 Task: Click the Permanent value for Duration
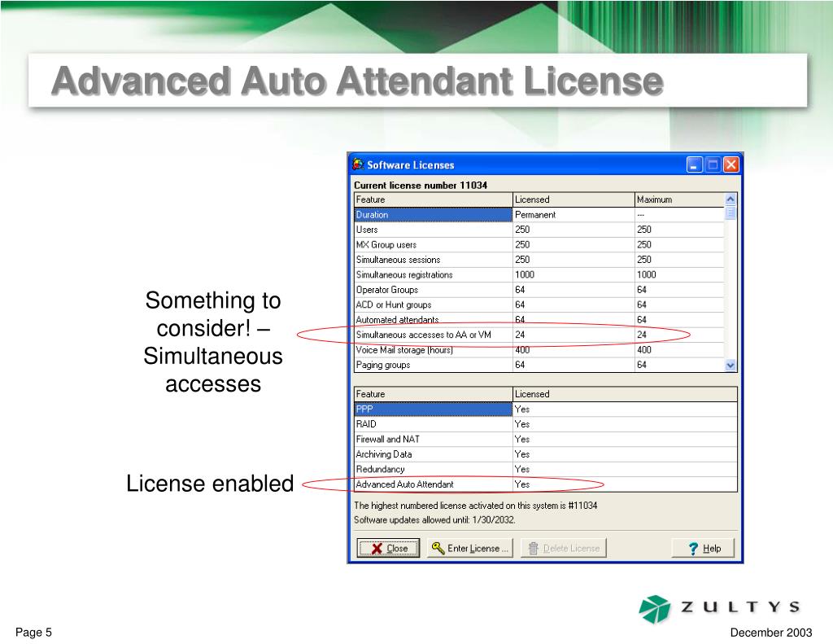tap(535, 215)
